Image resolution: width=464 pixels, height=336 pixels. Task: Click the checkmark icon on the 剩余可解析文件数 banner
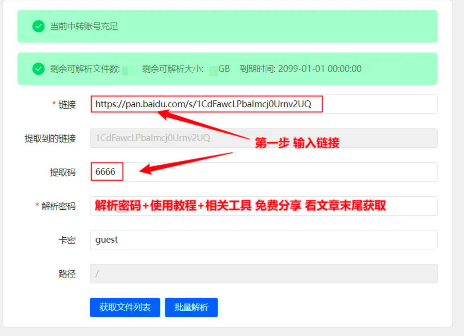38,69
